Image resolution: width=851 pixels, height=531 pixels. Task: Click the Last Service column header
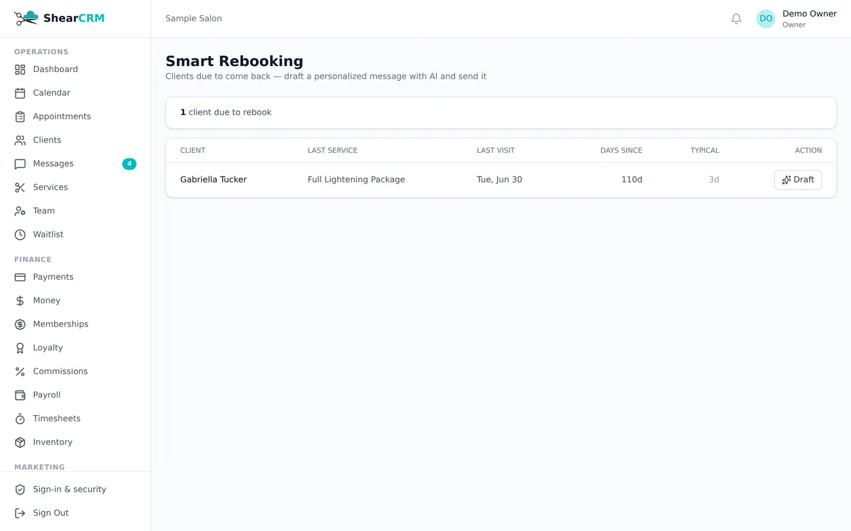(x=333, y=150)
